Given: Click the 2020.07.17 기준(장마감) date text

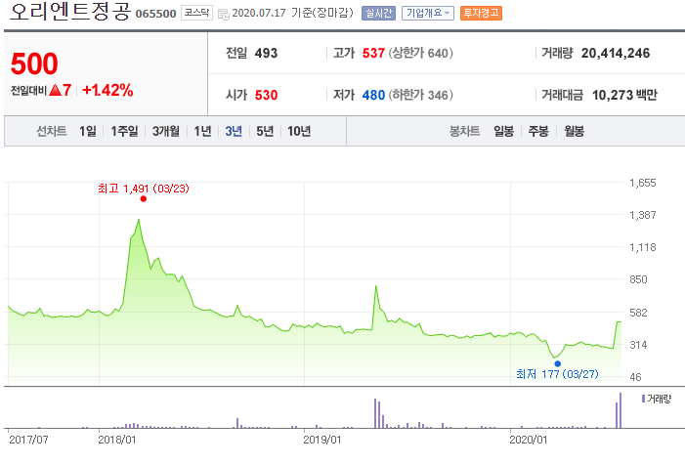Looking at the screenshot, I should (x=292, y=13).
